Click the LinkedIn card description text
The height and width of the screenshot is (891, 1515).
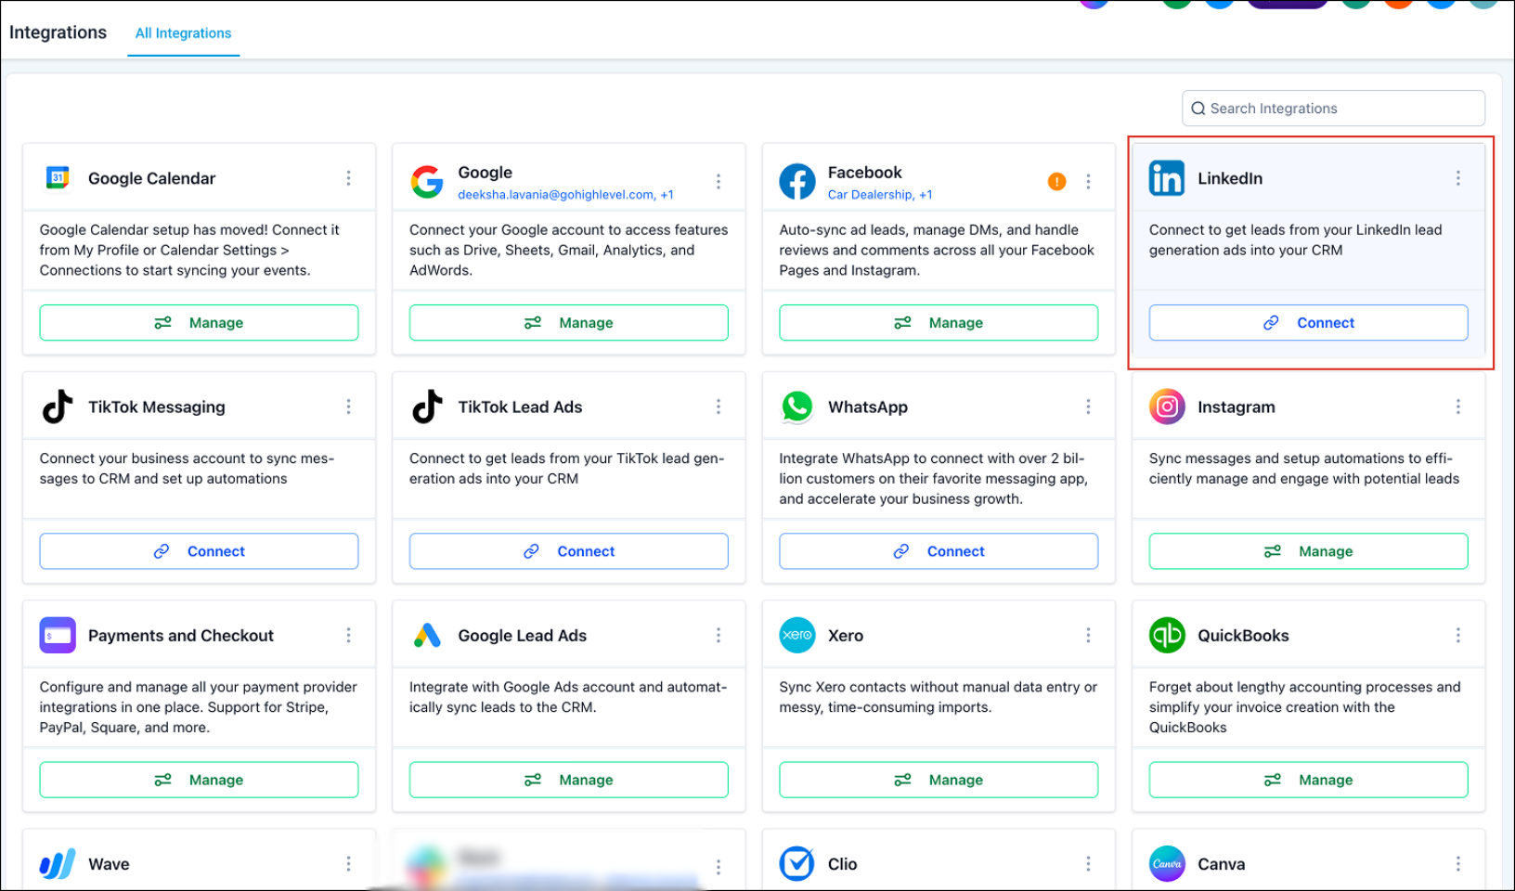tap(1295, 239)
